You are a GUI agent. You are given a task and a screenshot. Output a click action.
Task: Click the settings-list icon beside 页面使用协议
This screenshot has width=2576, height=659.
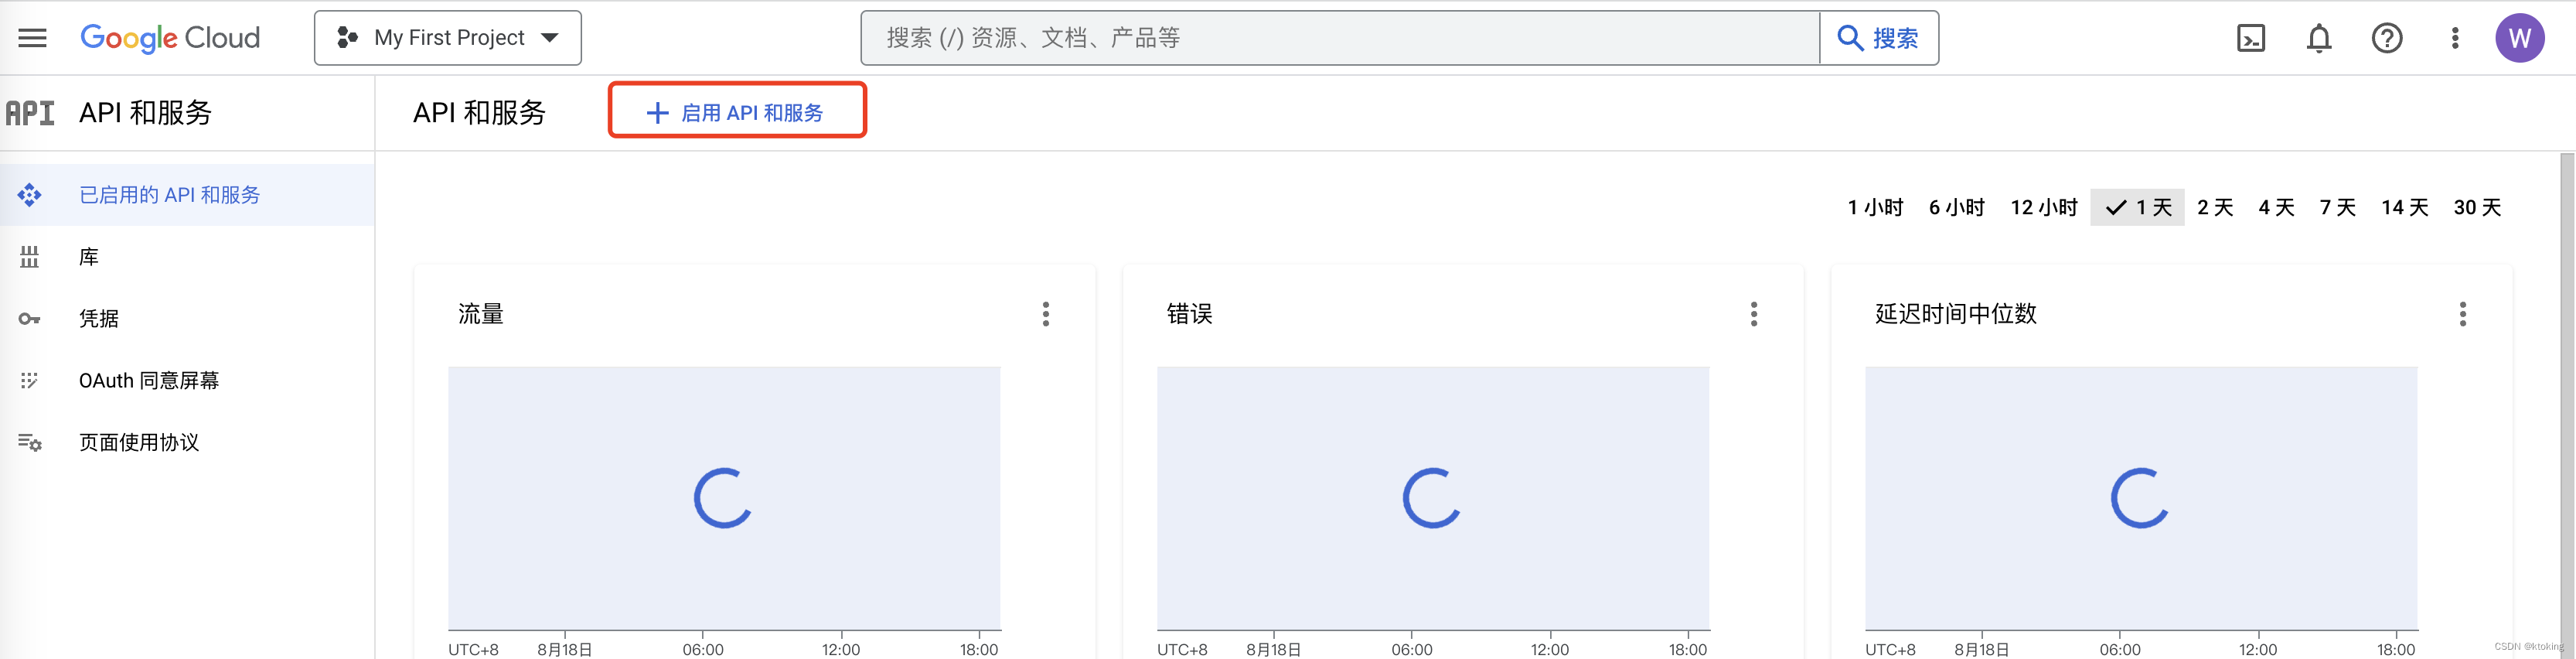click(x=30, y=442)
